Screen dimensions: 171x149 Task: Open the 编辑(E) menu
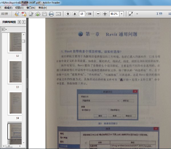pyautogui.click(x=8, y=8)
